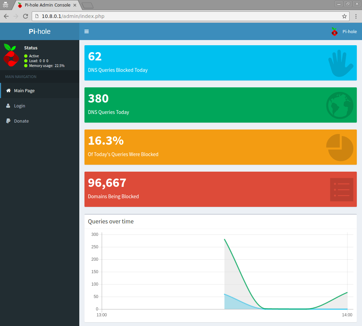Viewport: 362px width, 326px height.
Task: Open the Donate link in the sidebar
Action: click(21, 121)
